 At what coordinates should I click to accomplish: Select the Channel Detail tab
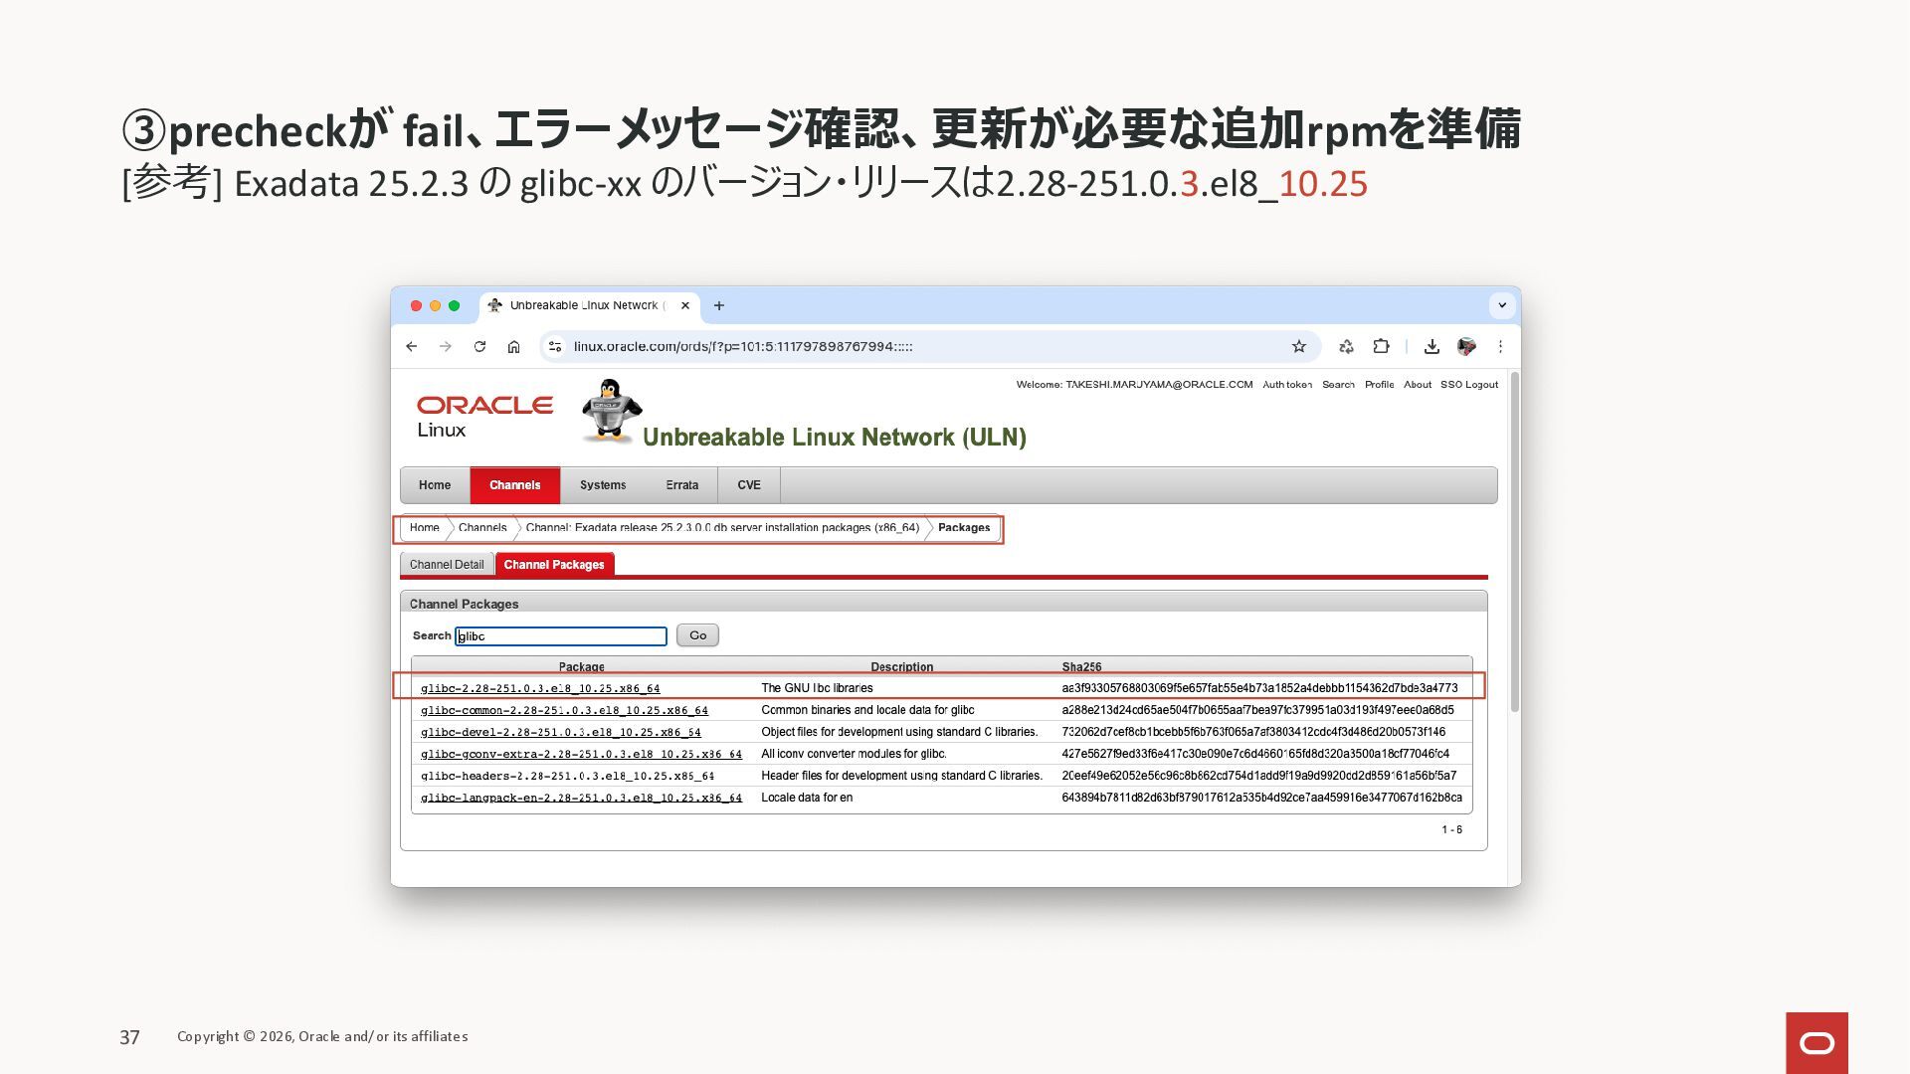point(447,565)
